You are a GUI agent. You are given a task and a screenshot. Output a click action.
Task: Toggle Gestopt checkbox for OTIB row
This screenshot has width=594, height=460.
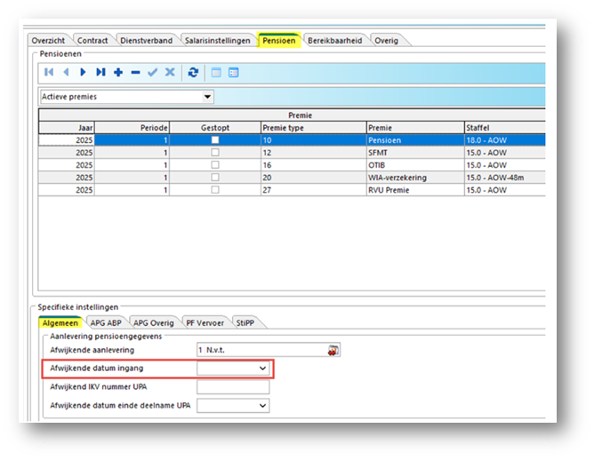click(215, 165)
